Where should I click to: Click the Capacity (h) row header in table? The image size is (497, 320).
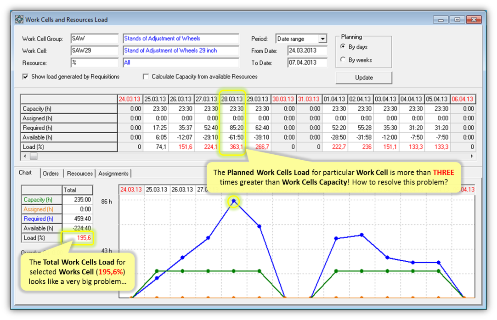(x=69, y=109)
